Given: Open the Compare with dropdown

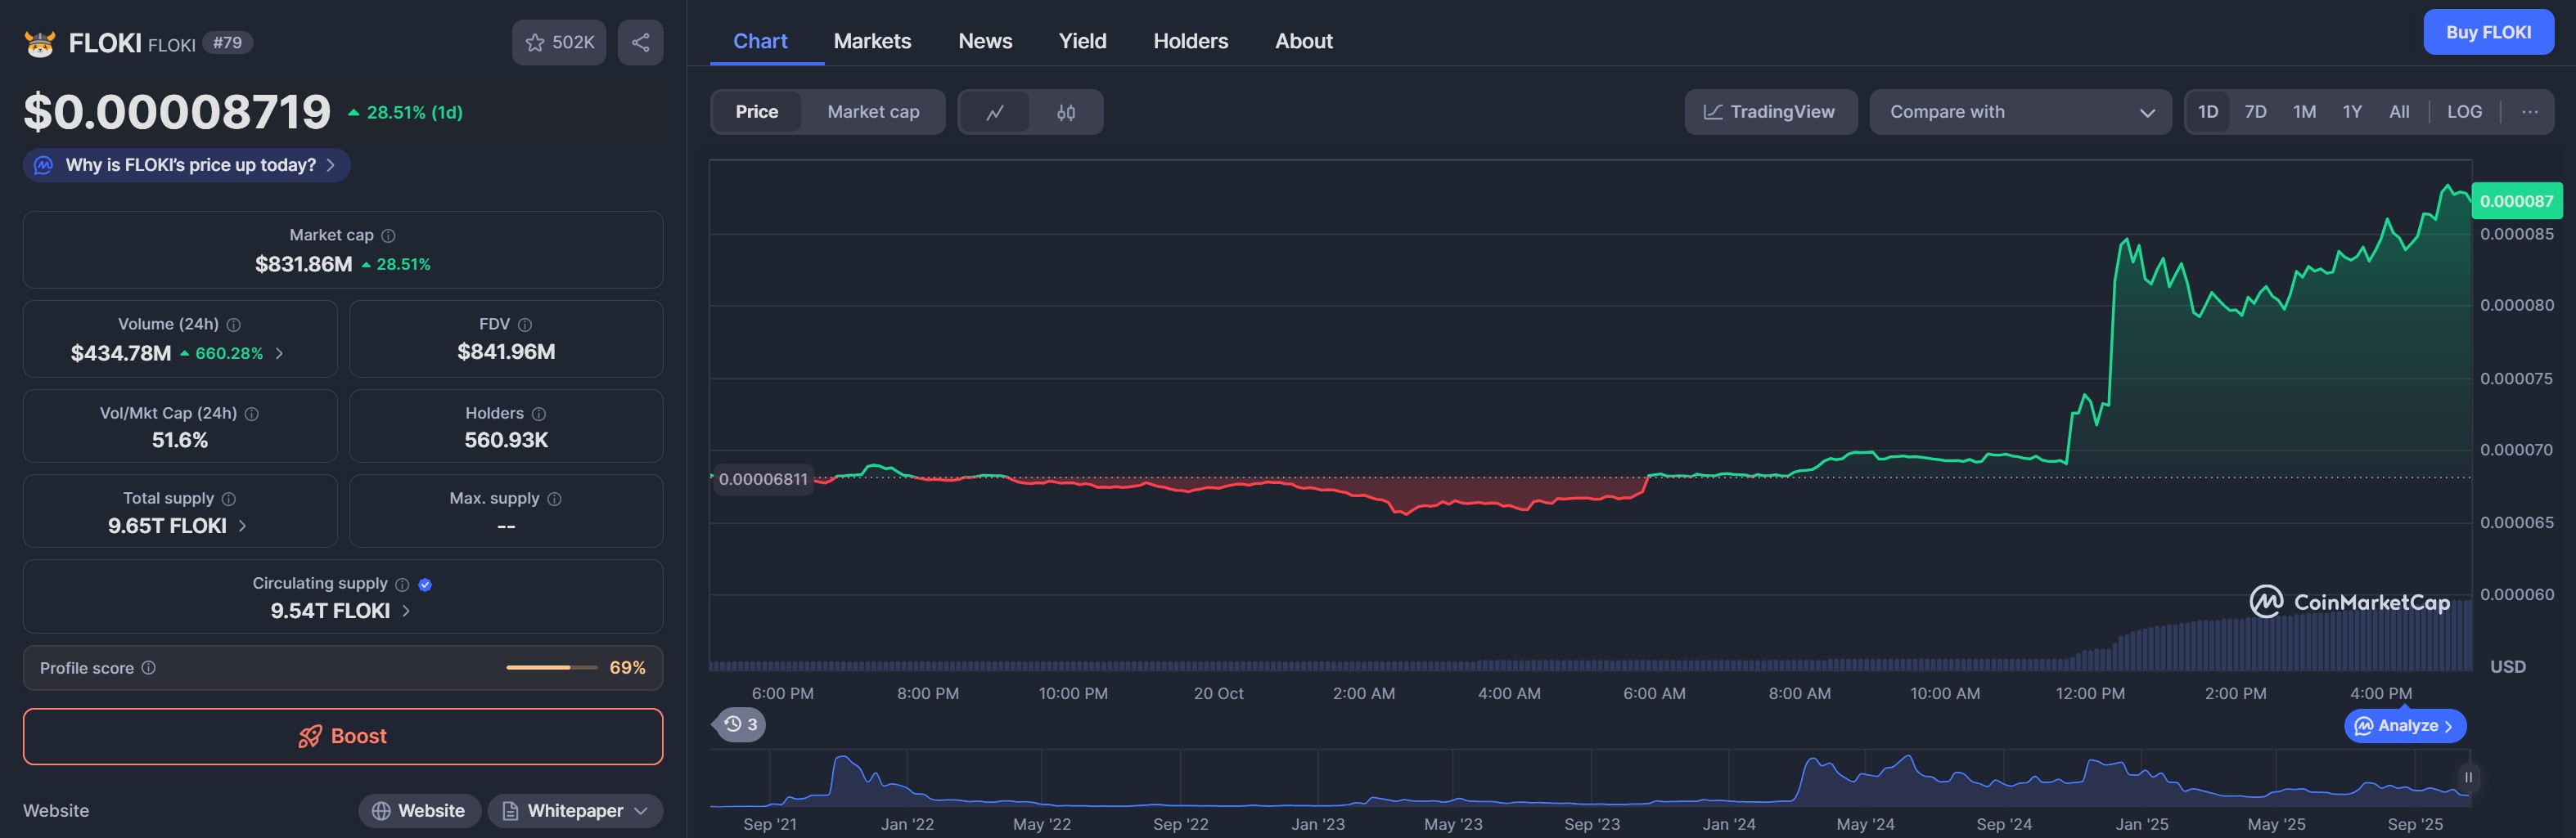Looking at the screenshot, I should click(x=2020, y=112).
